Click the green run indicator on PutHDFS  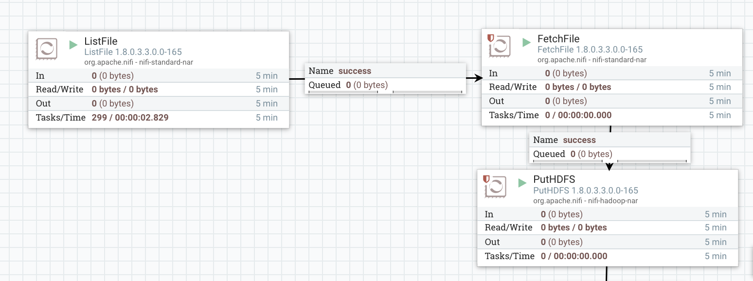[x=522, y=183]
